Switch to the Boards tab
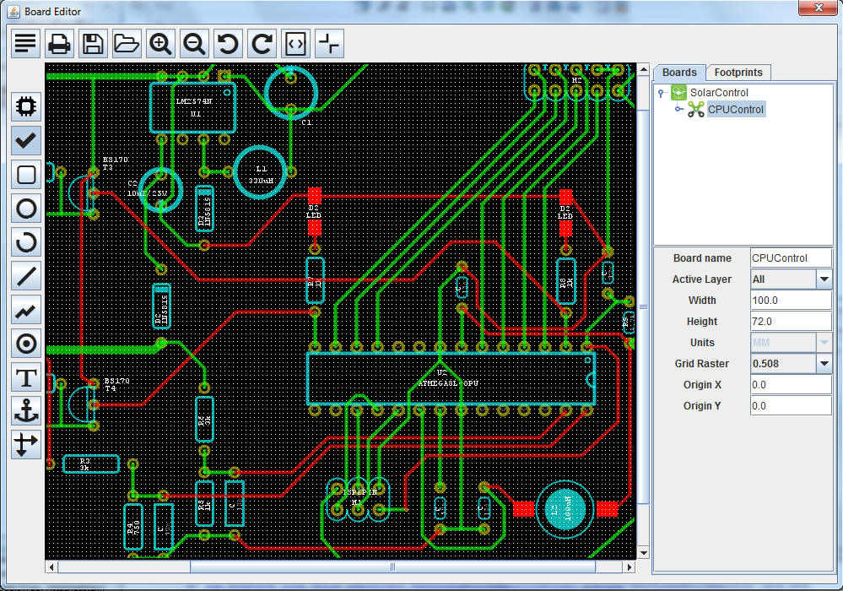 (679, 73)
